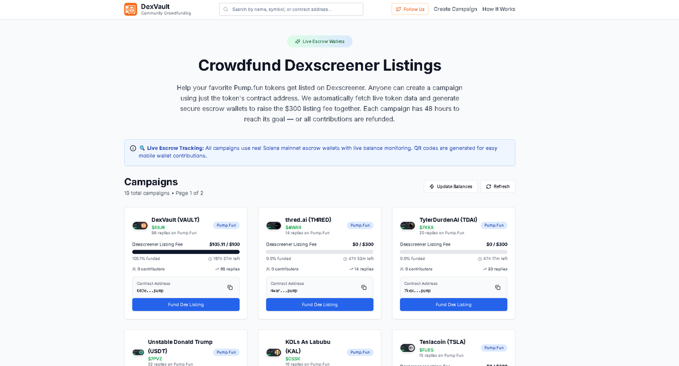The height and width of the screenshot is (366, 679).
Task: Click trend arrow icon beside 20 replies
Action: click(485, 269)
